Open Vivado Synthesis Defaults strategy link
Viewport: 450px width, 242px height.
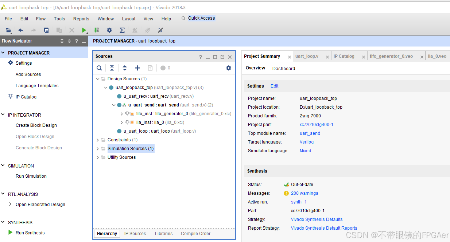click(x=317, y=219)
